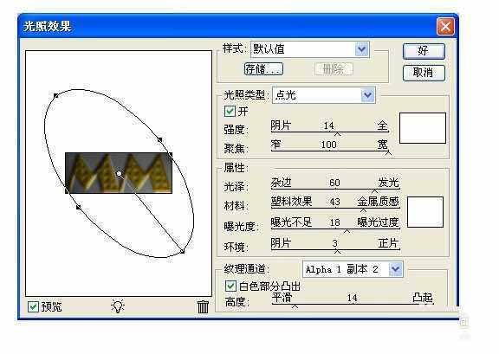Viewport: 499px width, 354px height.
Task: Toggle the 预览 preview checkbox
Action: pyautogui.click(x=34, y=306)
